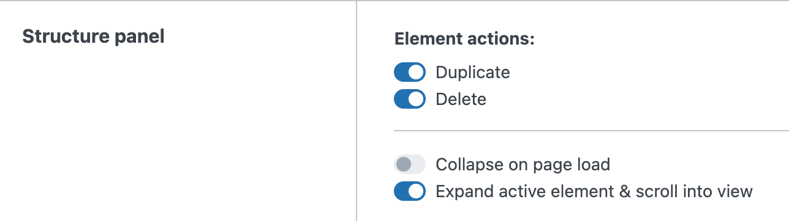Click the "Duplicate" label text
Screen dimensions: 789x221
[x=473, y=72]
